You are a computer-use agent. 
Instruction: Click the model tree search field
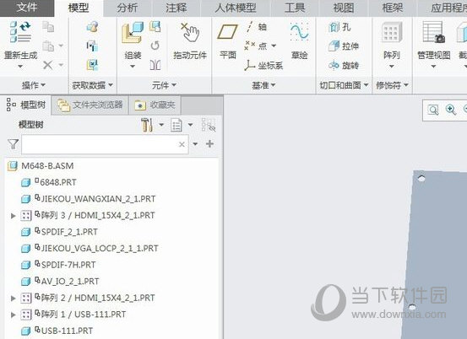pos(105,144)
